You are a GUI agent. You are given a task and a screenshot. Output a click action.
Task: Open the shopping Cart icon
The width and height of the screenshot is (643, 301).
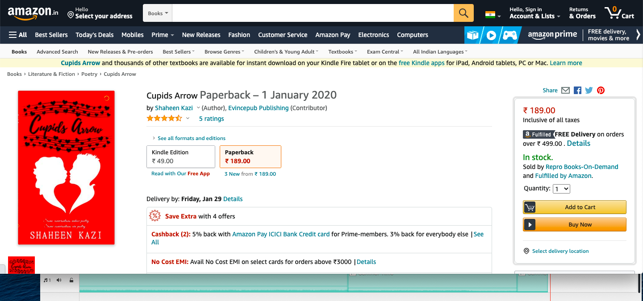pos(620,13)
